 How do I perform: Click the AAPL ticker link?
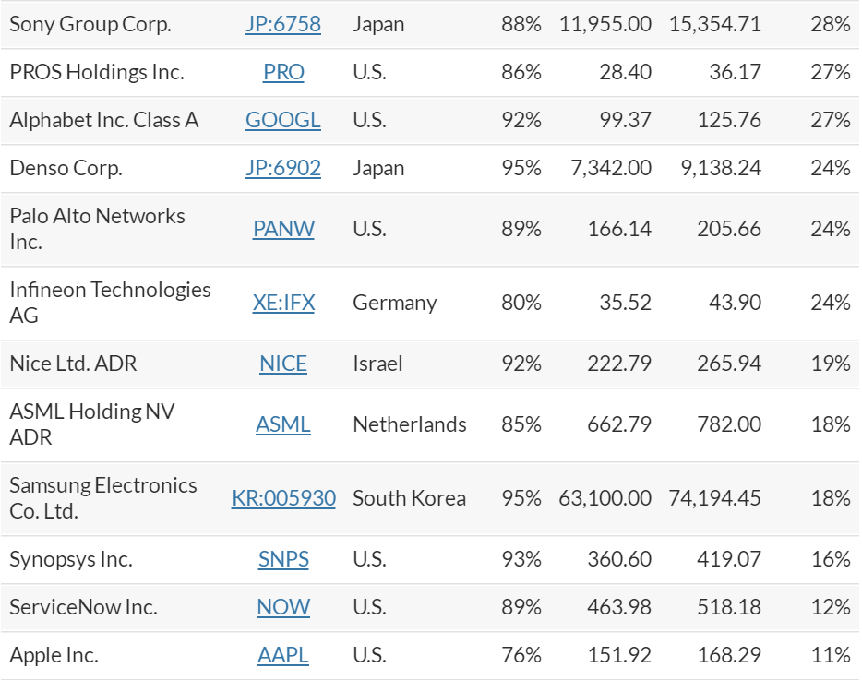(283, 655)
